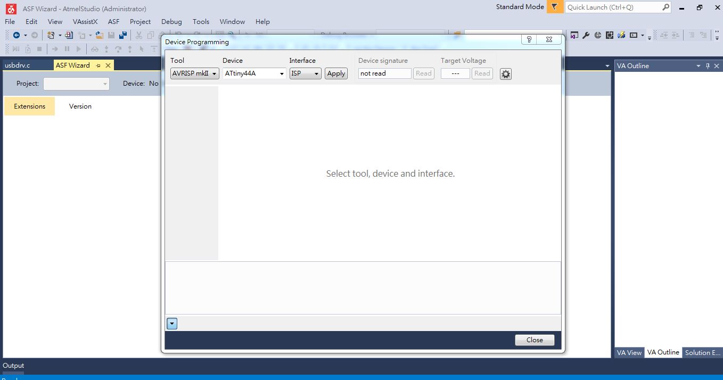The width and height of the screenshot is (723, 380).
Task: Open the Edit menu
Action: click(31, 22)
